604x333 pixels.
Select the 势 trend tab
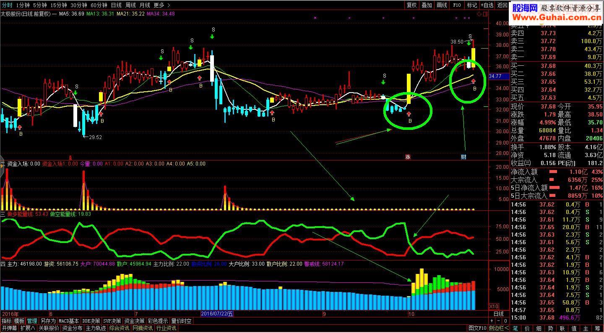pos(551,328)
